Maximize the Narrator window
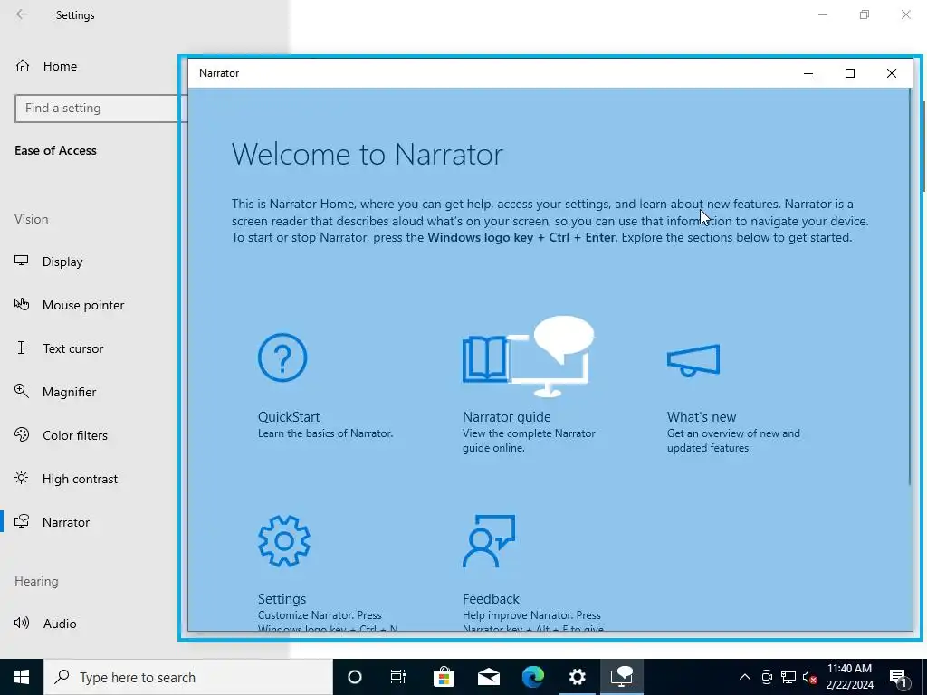 pyautogui.click(x=849, y=73)
